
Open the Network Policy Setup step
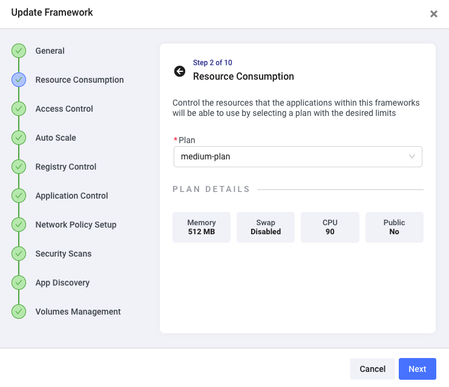coord(76,225)
